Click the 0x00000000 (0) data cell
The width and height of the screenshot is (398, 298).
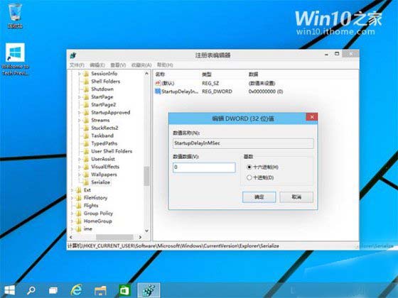[x=266, y=92]
